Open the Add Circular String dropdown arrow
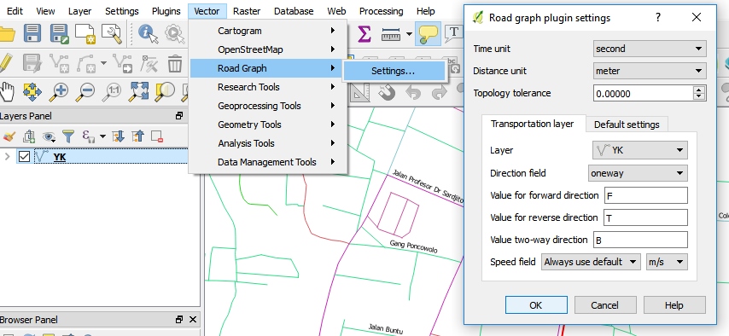The image size is (729, 336). (102, 63)
